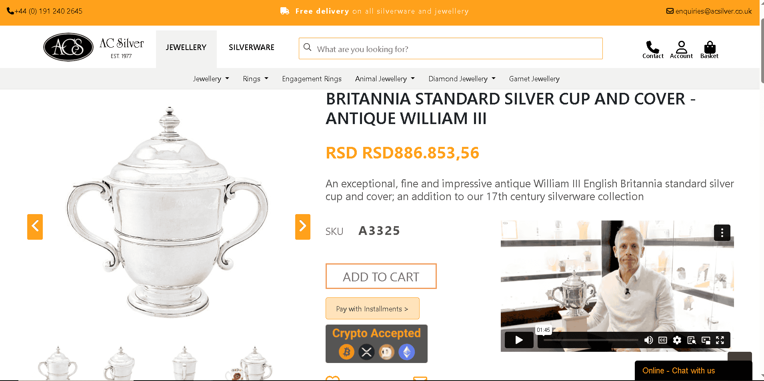Open Pay with Installments
The width and height of the screenshot is (764, 381).
(x=372, y=308)
